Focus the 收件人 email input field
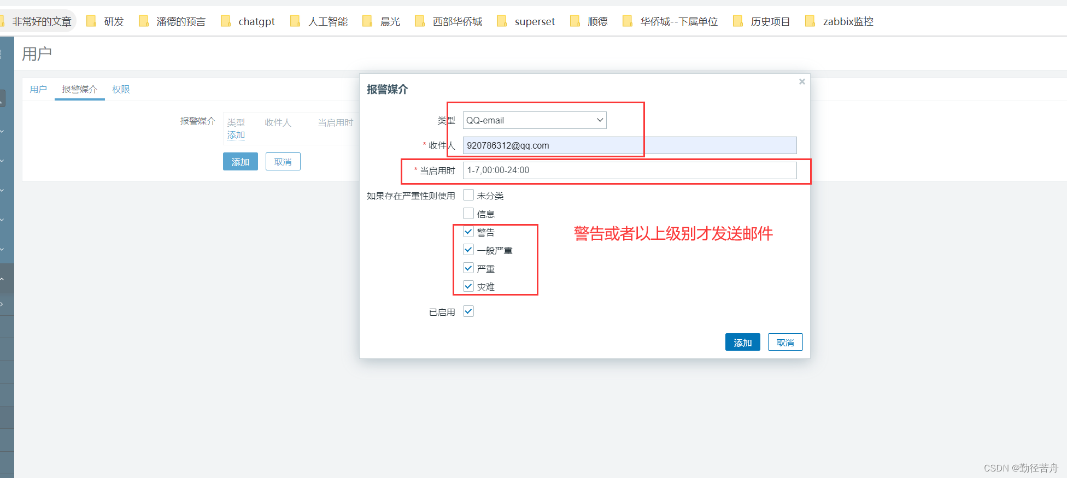The width and height of the screenshot is (1067, 478). [630, 145]
